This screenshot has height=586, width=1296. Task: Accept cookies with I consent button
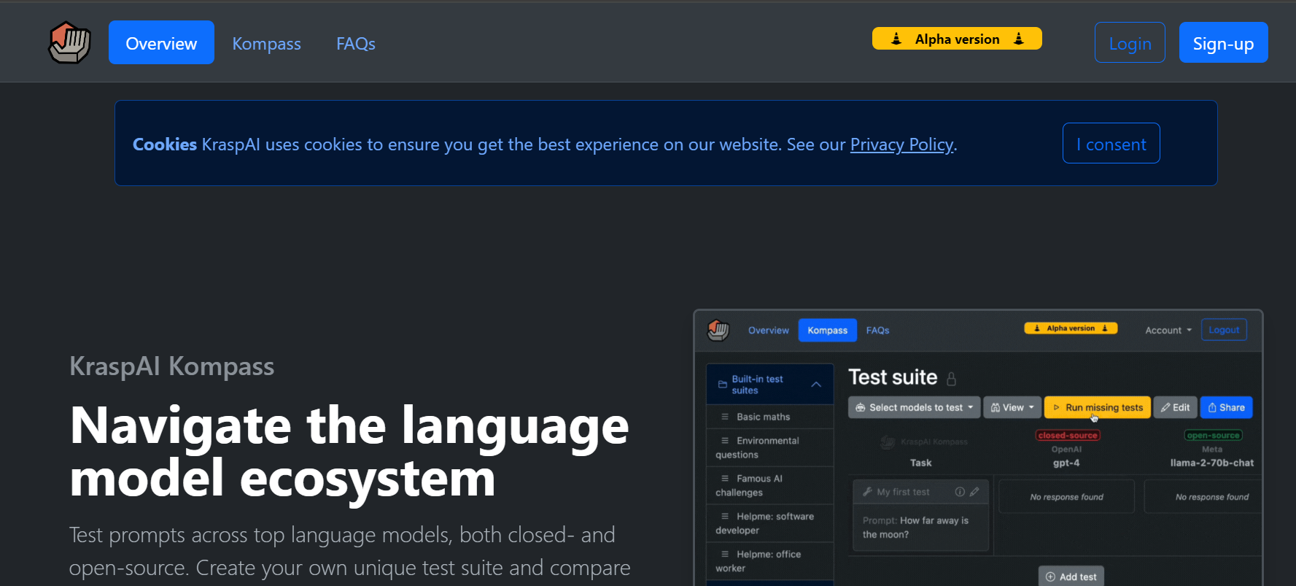(x=1111, y=143)
